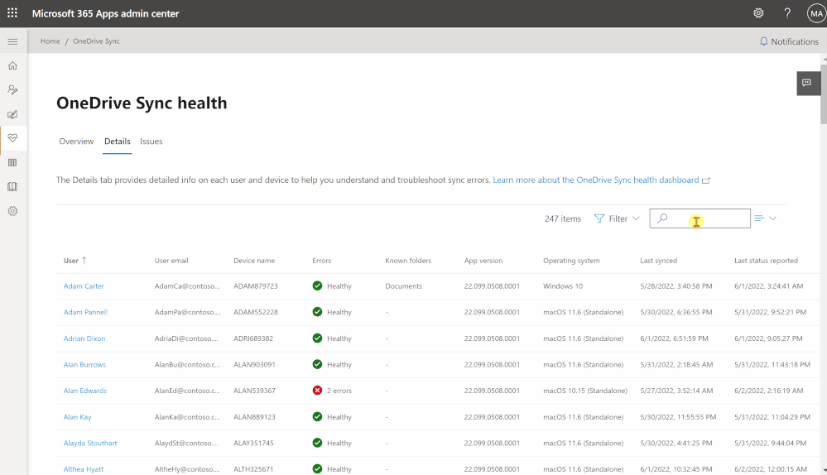Open user Alayda Stouthart
This screenshot has height=475, width=827.
tap(90, 443)
